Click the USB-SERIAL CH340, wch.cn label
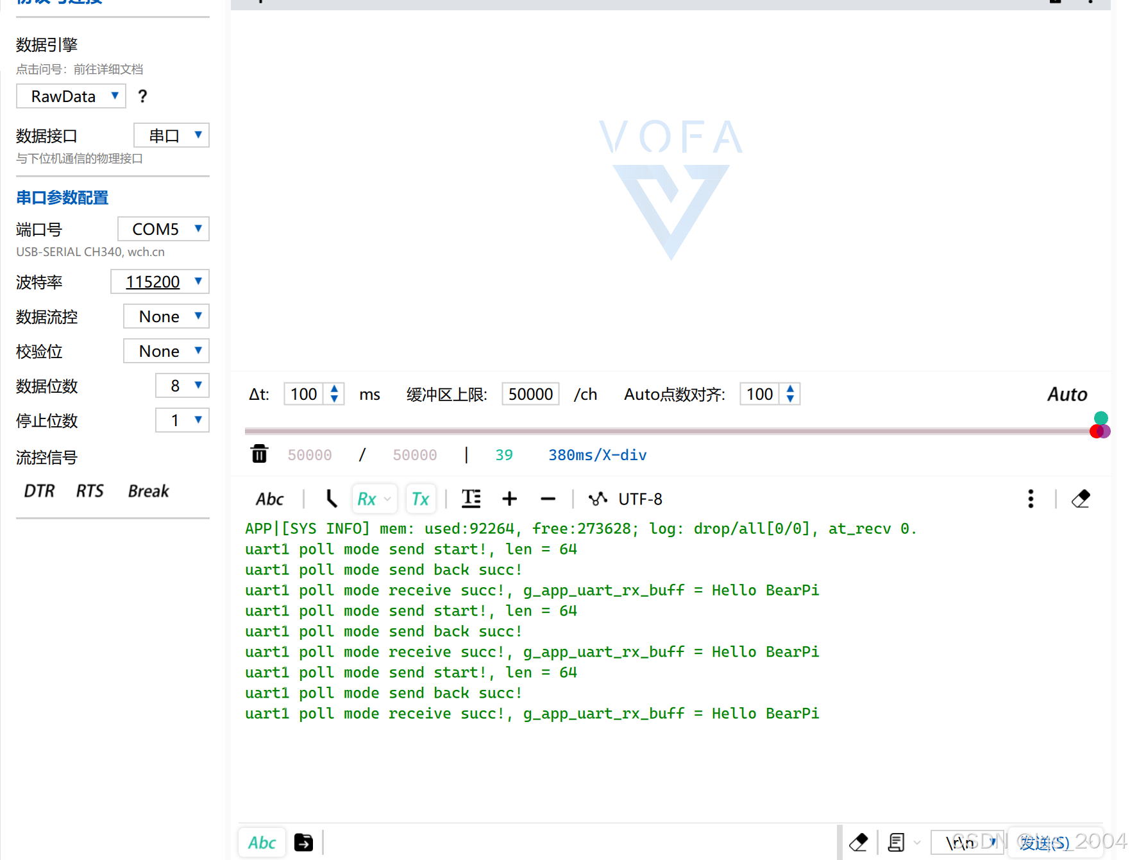1130x860 pixels. point(90,252)
